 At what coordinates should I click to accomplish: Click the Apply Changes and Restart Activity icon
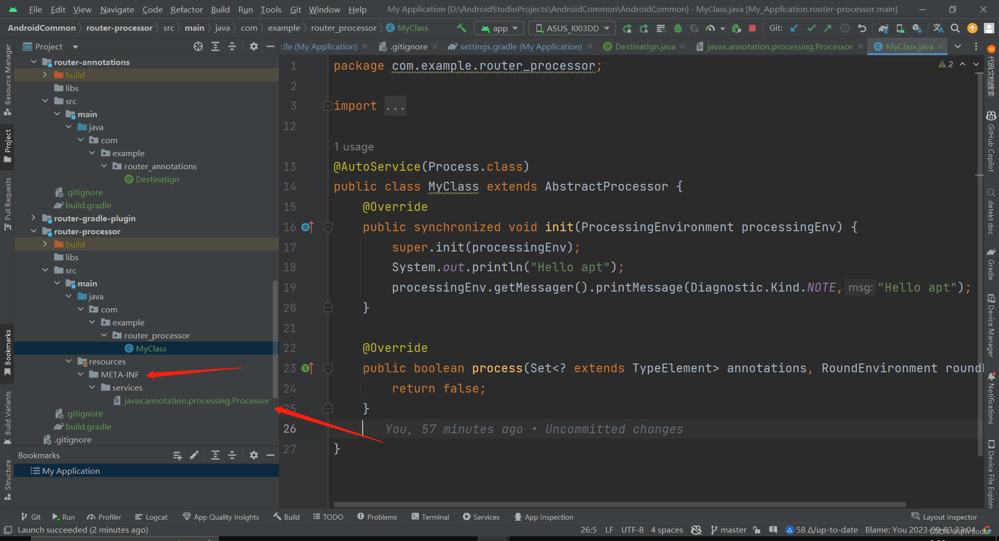627,28
